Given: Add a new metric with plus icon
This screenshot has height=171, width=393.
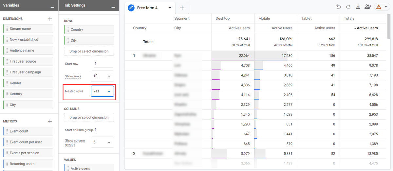Looking at the screenshot, I should point(50,121).
